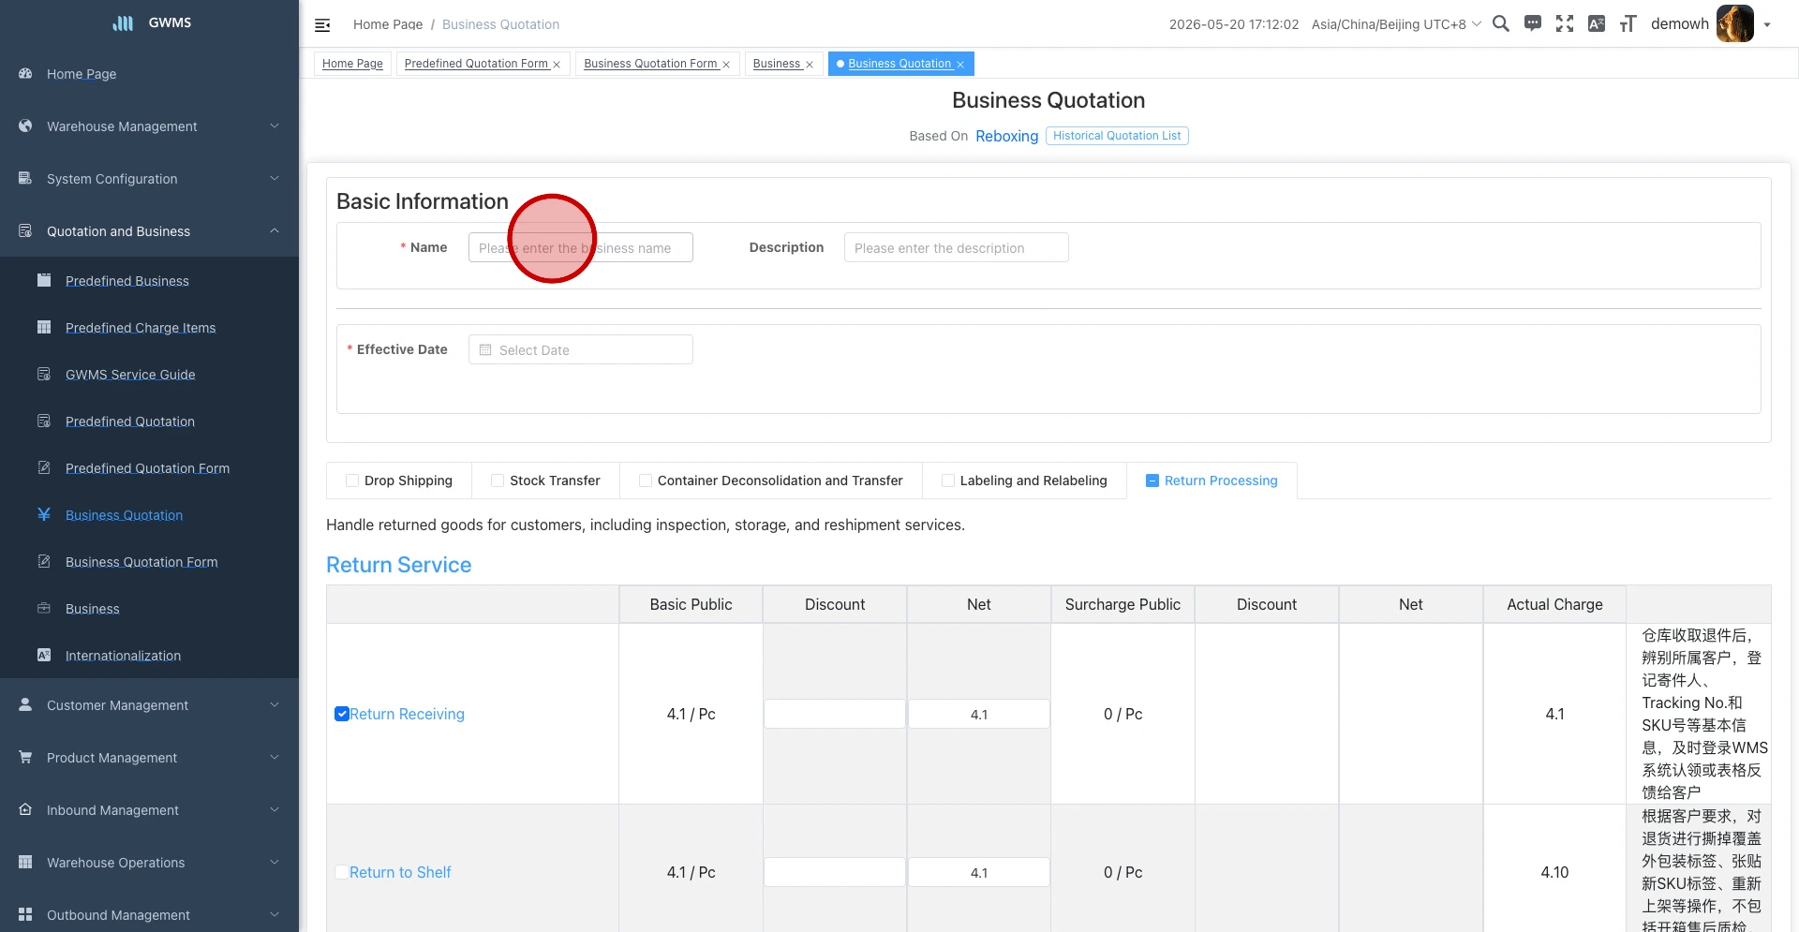Open Return Receiving service link
Screen dimensions: 1799x932
click(407, 714)
